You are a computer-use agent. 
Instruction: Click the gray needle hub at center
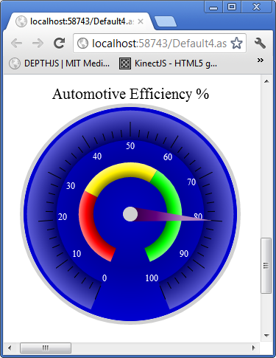[130, 214]
